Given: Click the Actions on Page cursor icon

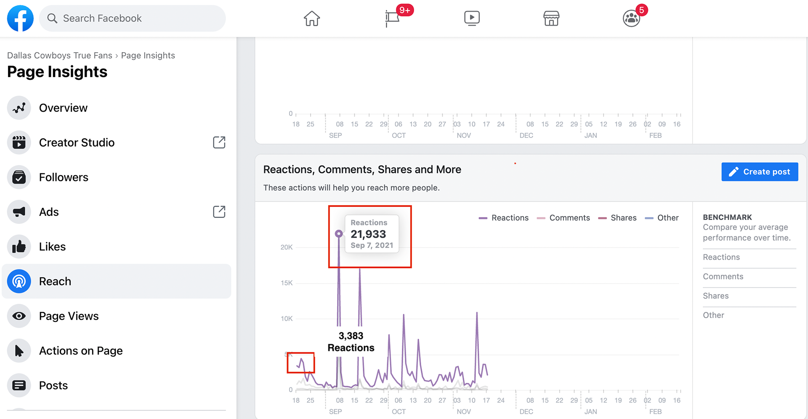Looking at the screenshot, I should tap(19, 351).
